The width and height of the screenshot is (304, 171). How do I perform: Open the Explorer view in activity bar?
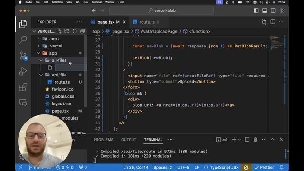pos(23,24)
